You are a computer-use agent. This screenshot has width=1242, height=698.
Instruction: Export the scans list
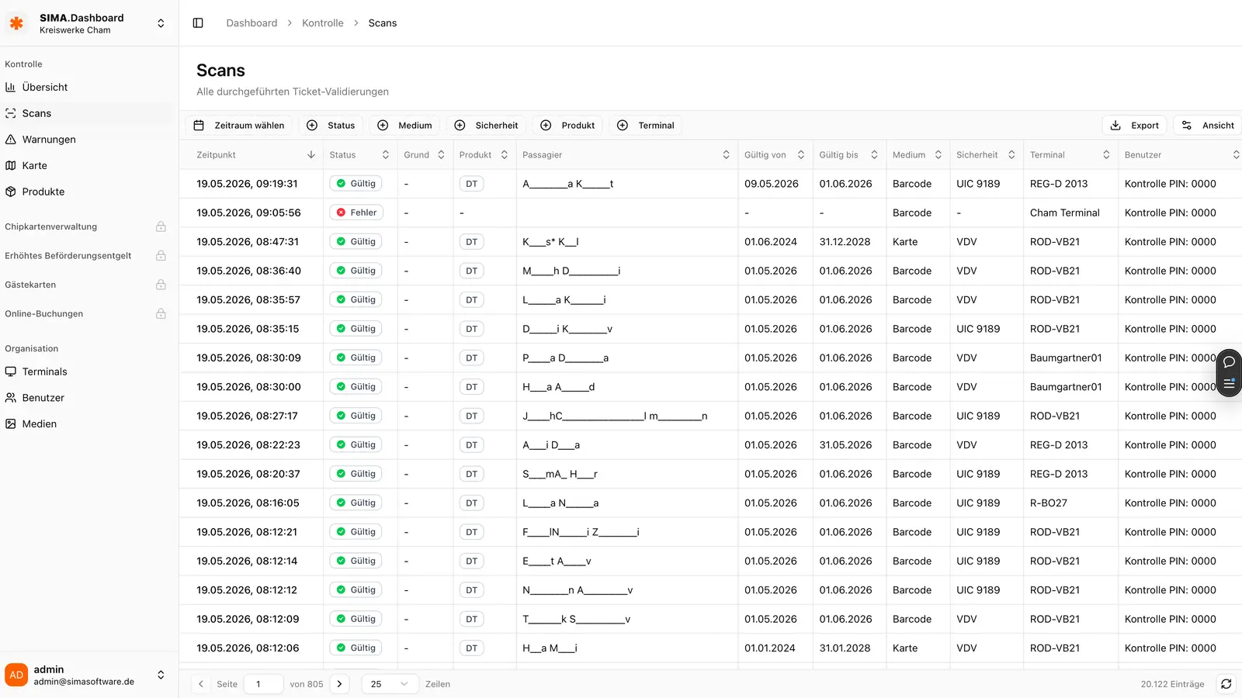(1135, 125)
